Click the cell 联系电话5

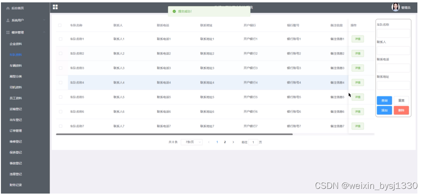pos(164,97)
